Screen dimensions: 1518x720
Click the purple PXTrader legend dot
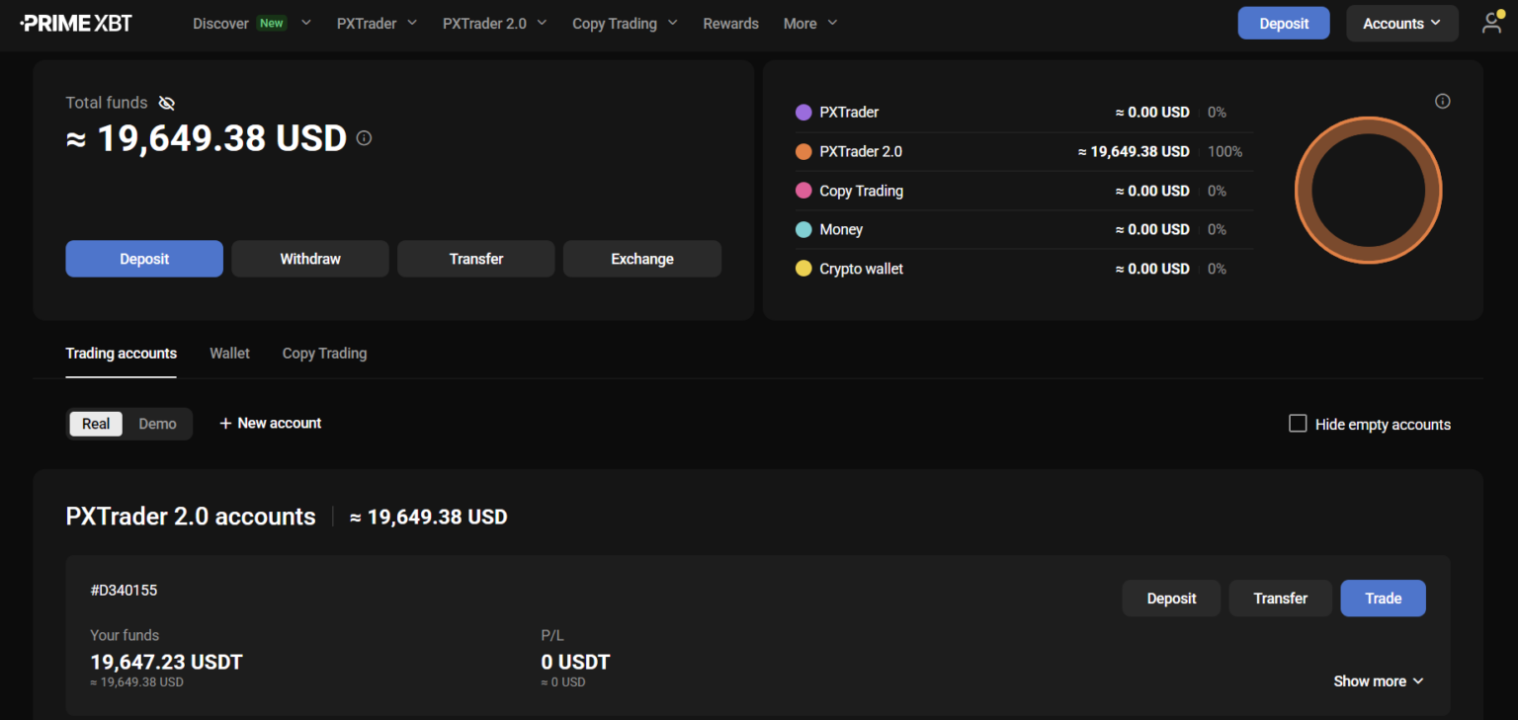coord(803,113)
